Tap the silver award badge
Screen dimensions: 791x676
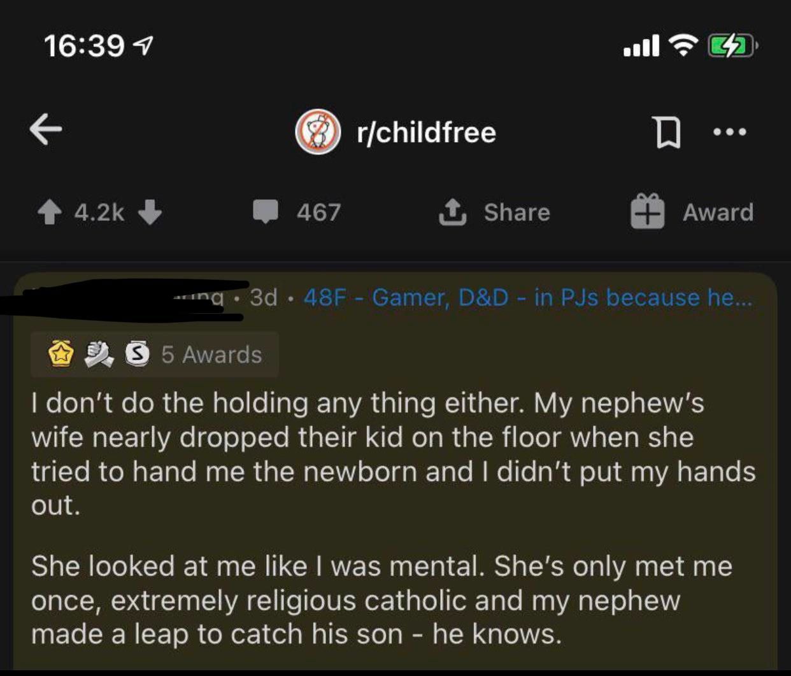[x=137, y=354]
